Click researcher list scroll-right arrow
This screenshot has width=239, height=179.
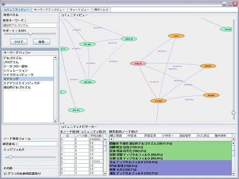[x=233, y=139]
